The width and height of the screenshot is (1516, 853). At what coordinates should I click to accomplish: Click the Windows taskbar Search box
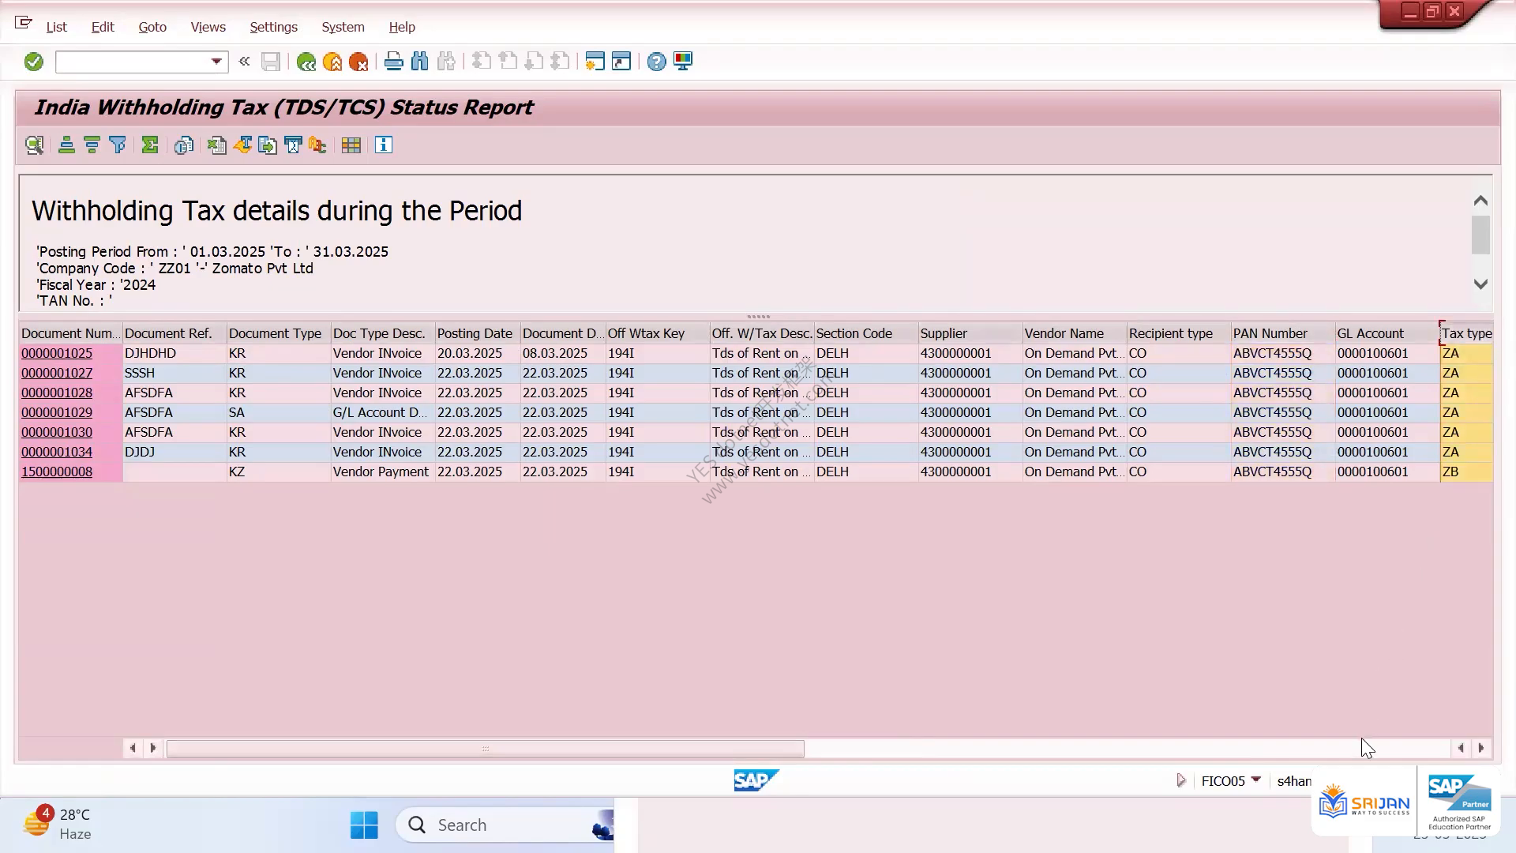point(505,825)
